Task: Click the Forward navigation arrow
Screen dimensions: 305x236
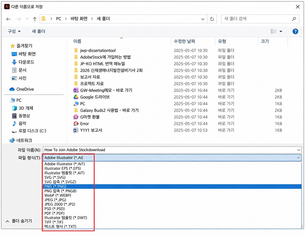Action: pos(19,19)
